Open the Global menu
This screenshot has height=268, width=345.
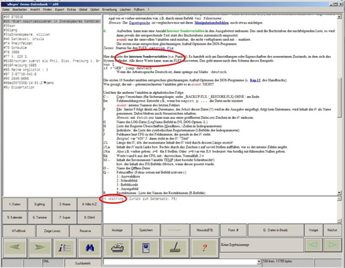83,10
